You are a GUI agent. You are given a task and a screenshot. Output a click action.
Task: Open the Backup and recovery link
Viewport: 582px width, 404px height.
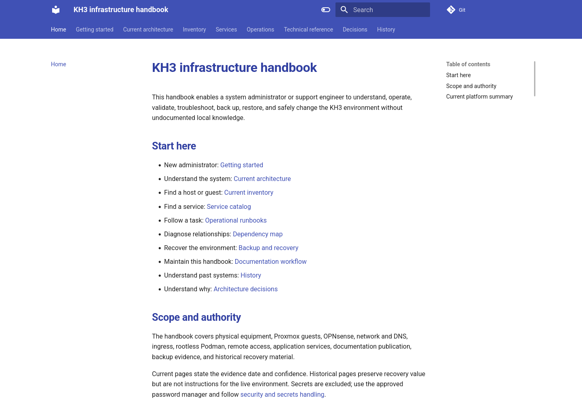pyautogui.click(x=268, y=248)
